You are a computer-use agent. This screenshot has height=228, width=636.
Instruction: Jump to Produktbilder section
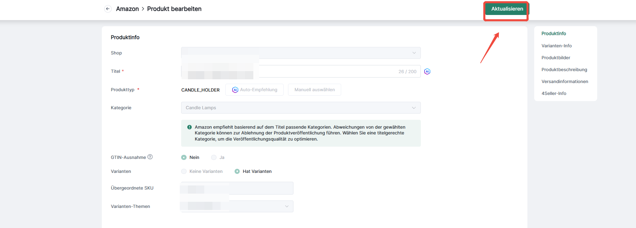[556, 58]
